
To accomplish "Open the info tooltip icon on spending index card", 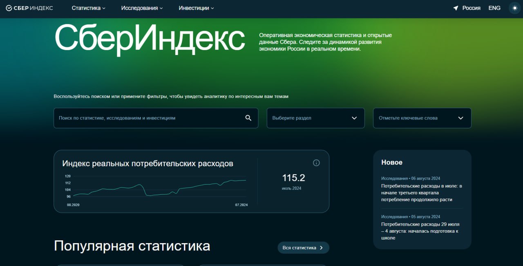I will [316, 163].
